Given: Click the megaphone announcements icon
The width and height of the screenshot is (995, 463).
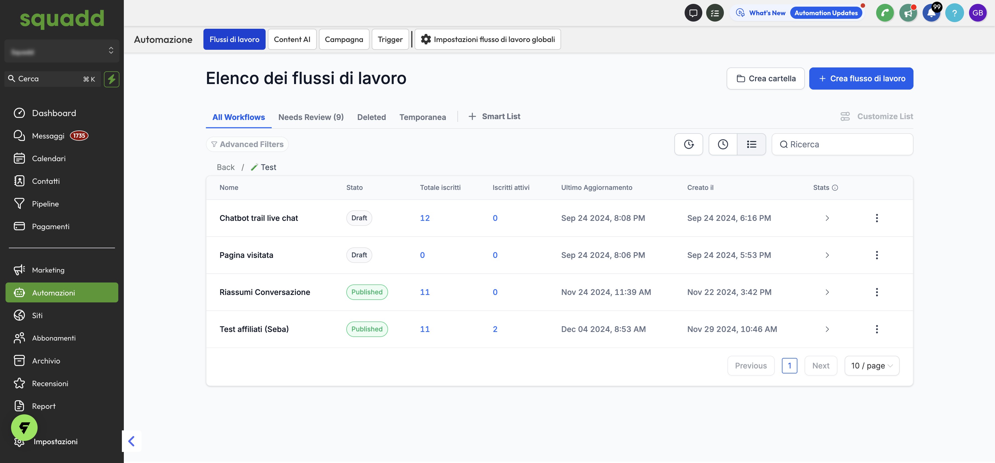Looking at the screenshot, I should click(908, 13).
